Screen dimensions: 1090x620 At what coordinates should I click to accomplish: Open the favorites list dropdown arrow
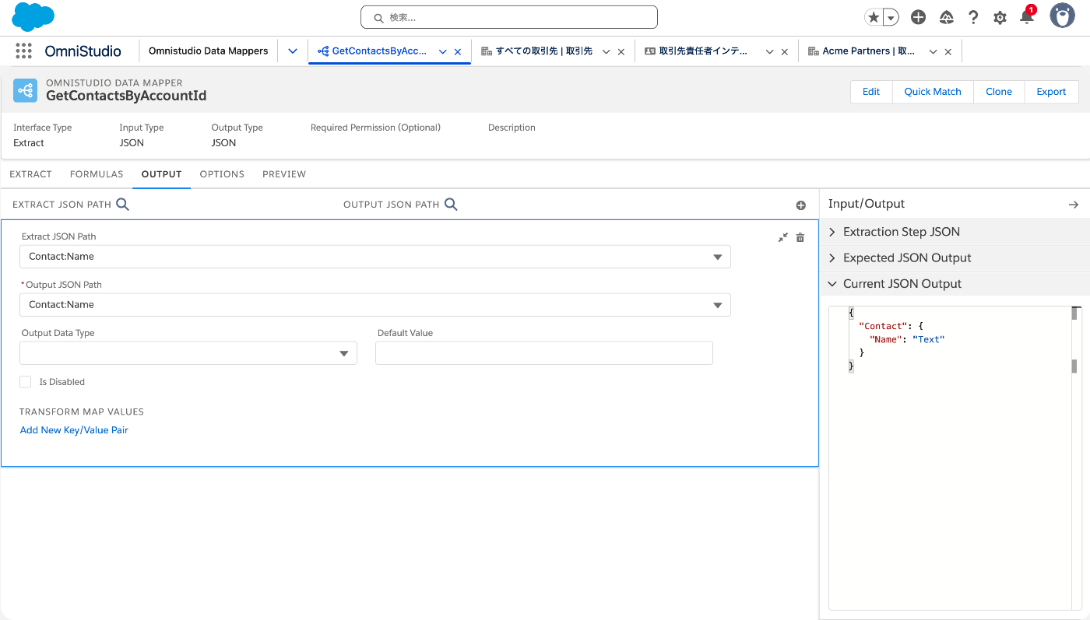click(x=891, y=17)
